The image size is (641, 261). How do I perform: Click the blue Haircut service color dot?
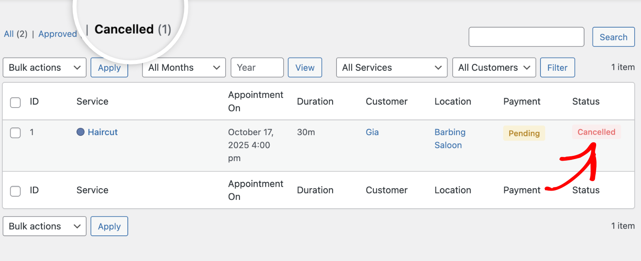pyautogui.click(x=81, y=132)
